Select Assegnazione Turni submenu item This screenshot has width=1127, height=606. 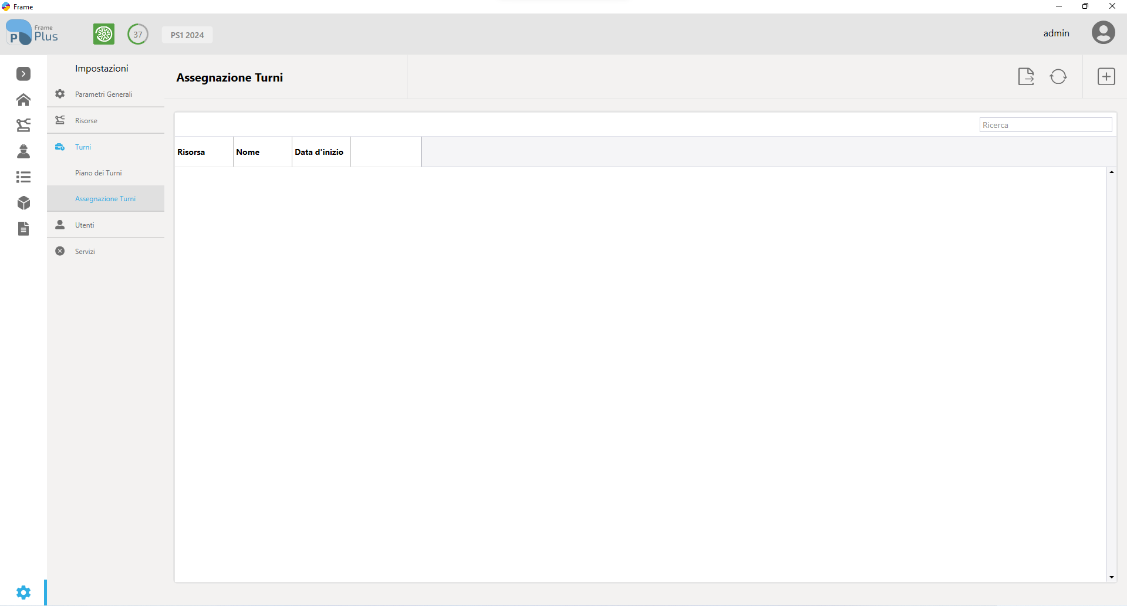click(x=106, y=199)
